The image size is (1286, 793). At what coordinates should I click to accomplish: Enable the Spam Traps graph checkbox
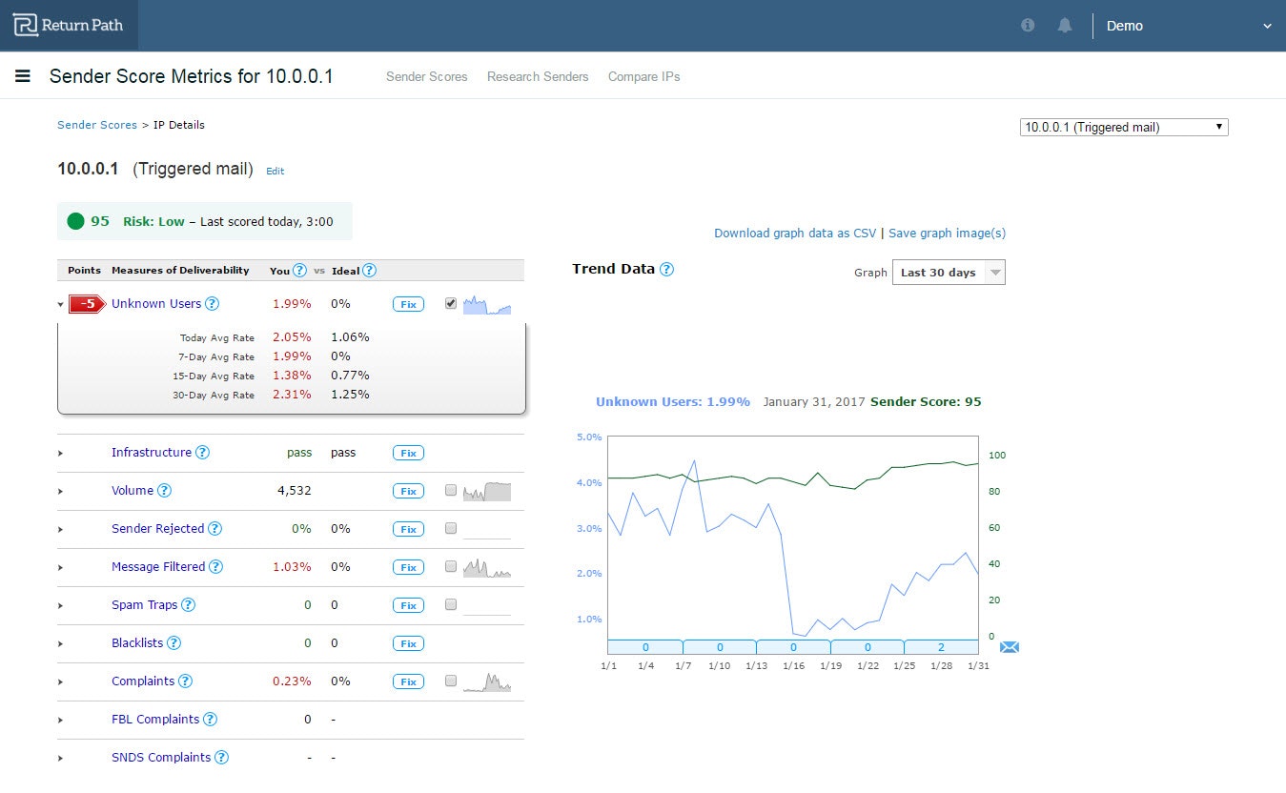point(451,604)
